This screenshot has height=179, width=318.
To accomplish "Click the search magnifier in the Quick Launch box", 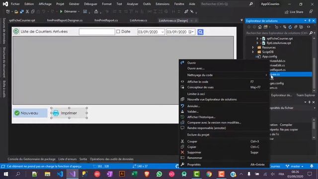I will 251,4.
